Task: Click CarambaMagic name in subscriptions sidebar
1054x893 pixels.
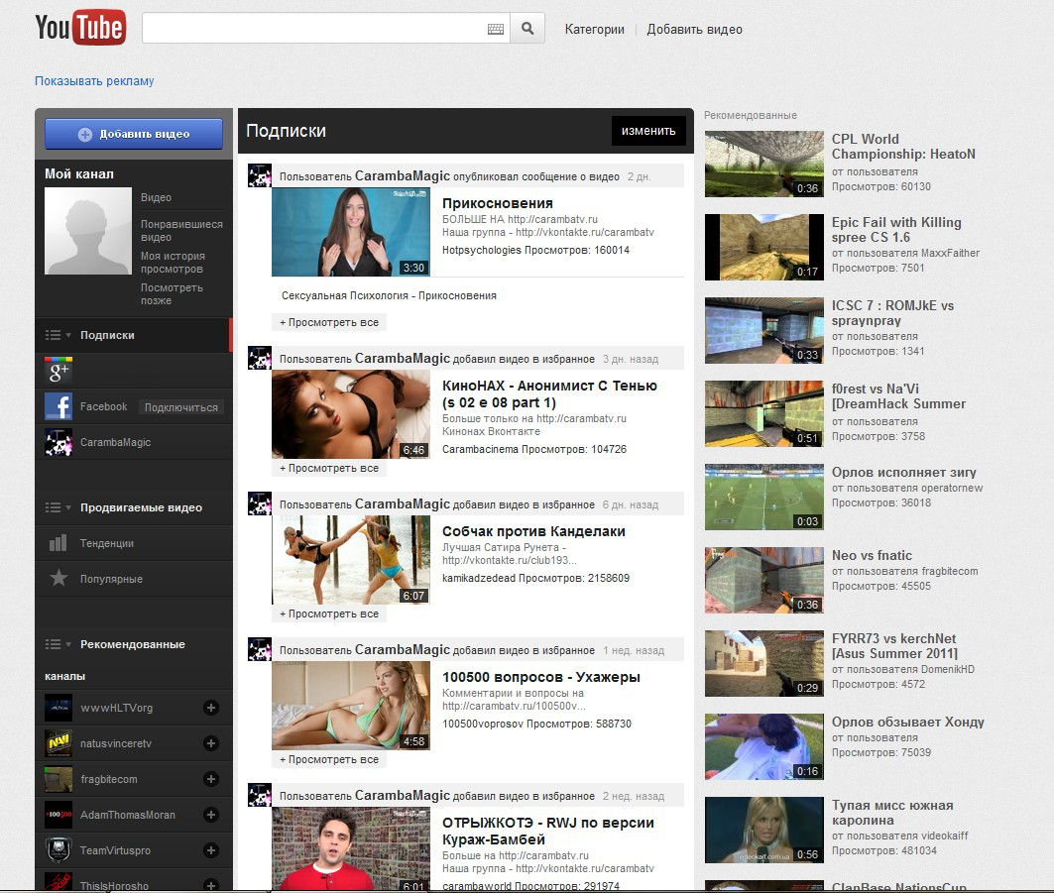Action: (116, 442)
